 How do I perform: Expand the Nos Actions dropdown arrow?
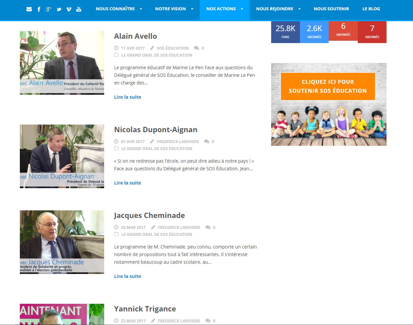click(242, 9)
